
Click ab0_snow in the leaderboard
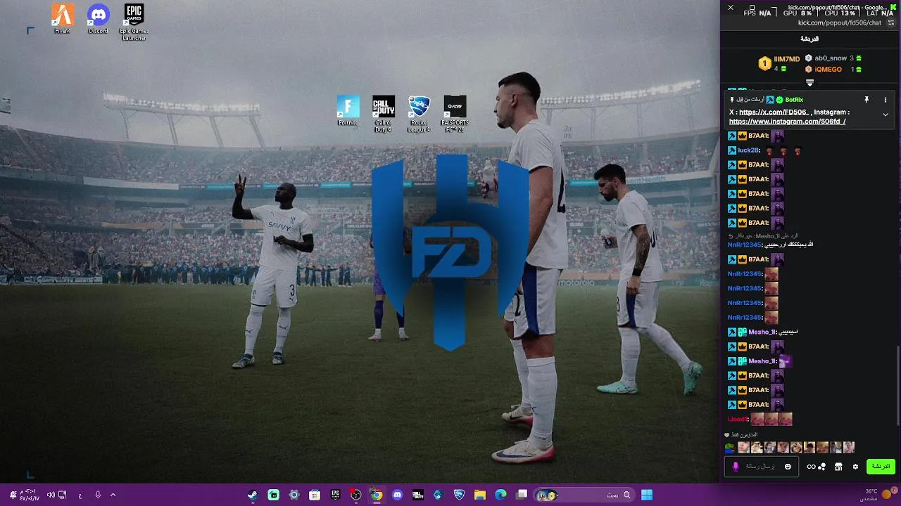click(831, 58)
